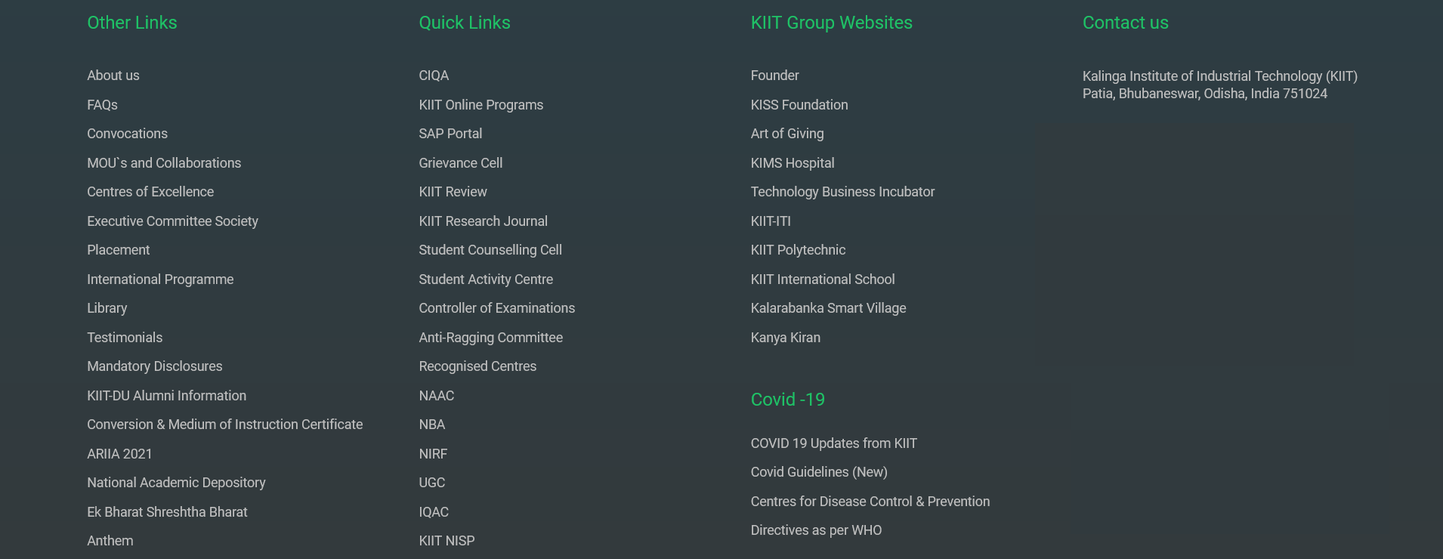Viewport: 1443px width, 559px height.
Task: Open KIIT Online Programs link
Action: click(x=481, y=105)
